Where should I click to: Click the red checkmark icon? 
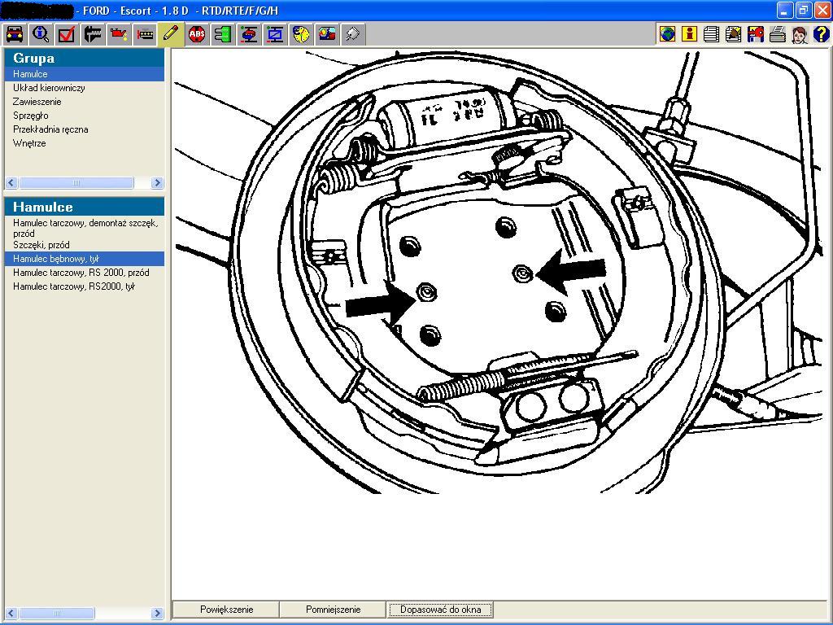click(x=67, y=34)
